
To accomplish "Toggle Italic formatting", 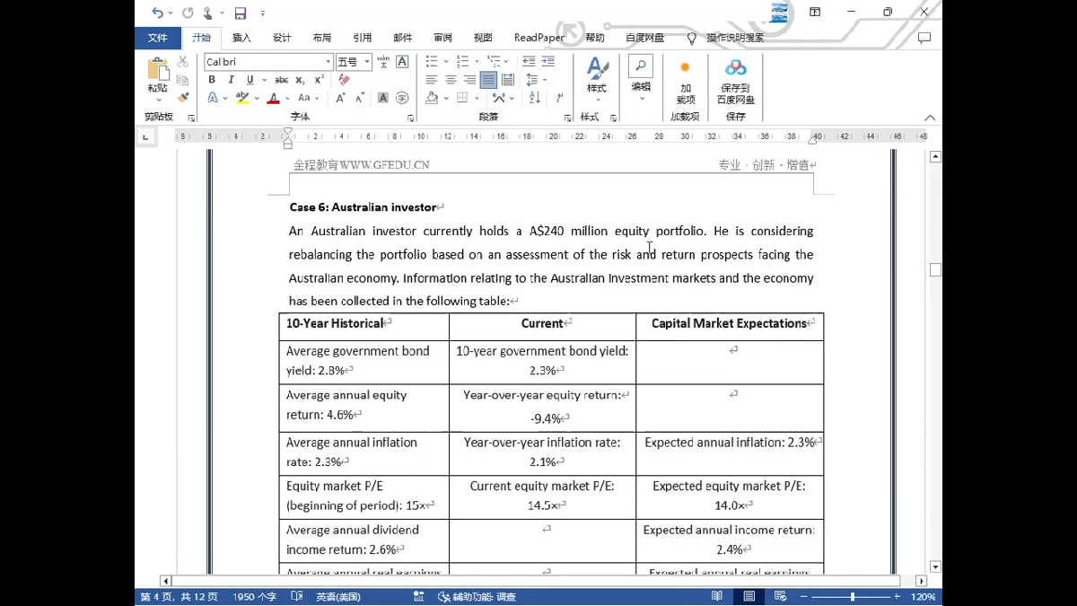I will [x=231, y=80].
